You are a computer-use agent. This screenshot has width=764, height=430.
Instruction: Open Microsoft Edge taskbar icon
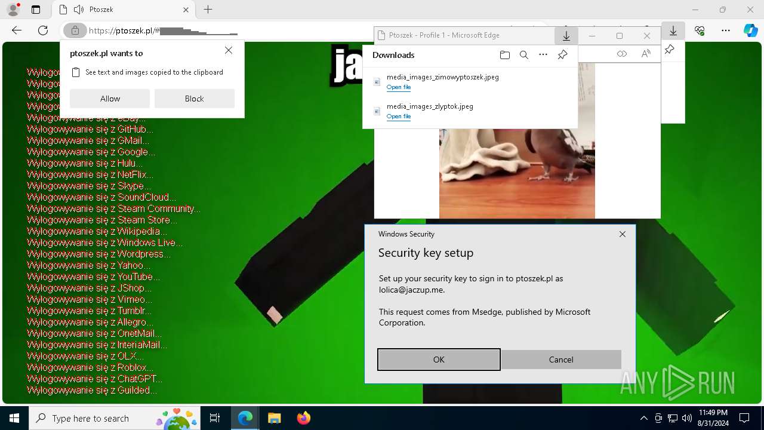245,418
